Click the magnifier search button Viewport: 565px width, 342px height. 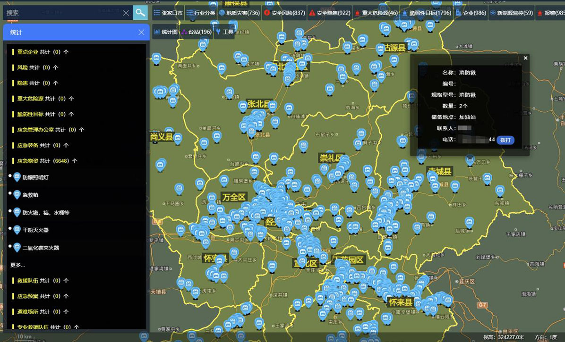click(140, 13)
